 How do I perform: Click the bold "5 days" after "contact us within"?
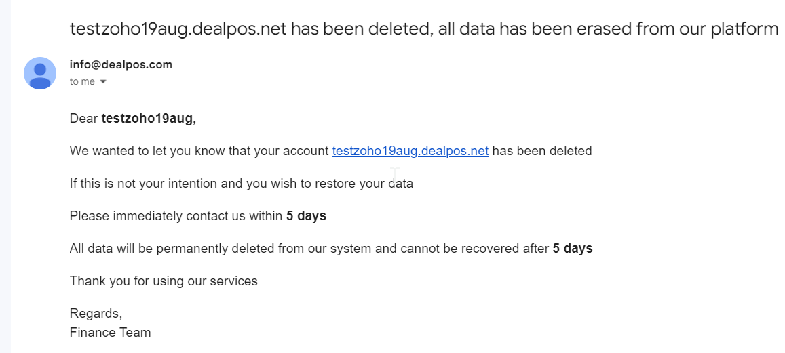[x=306, y=216]
